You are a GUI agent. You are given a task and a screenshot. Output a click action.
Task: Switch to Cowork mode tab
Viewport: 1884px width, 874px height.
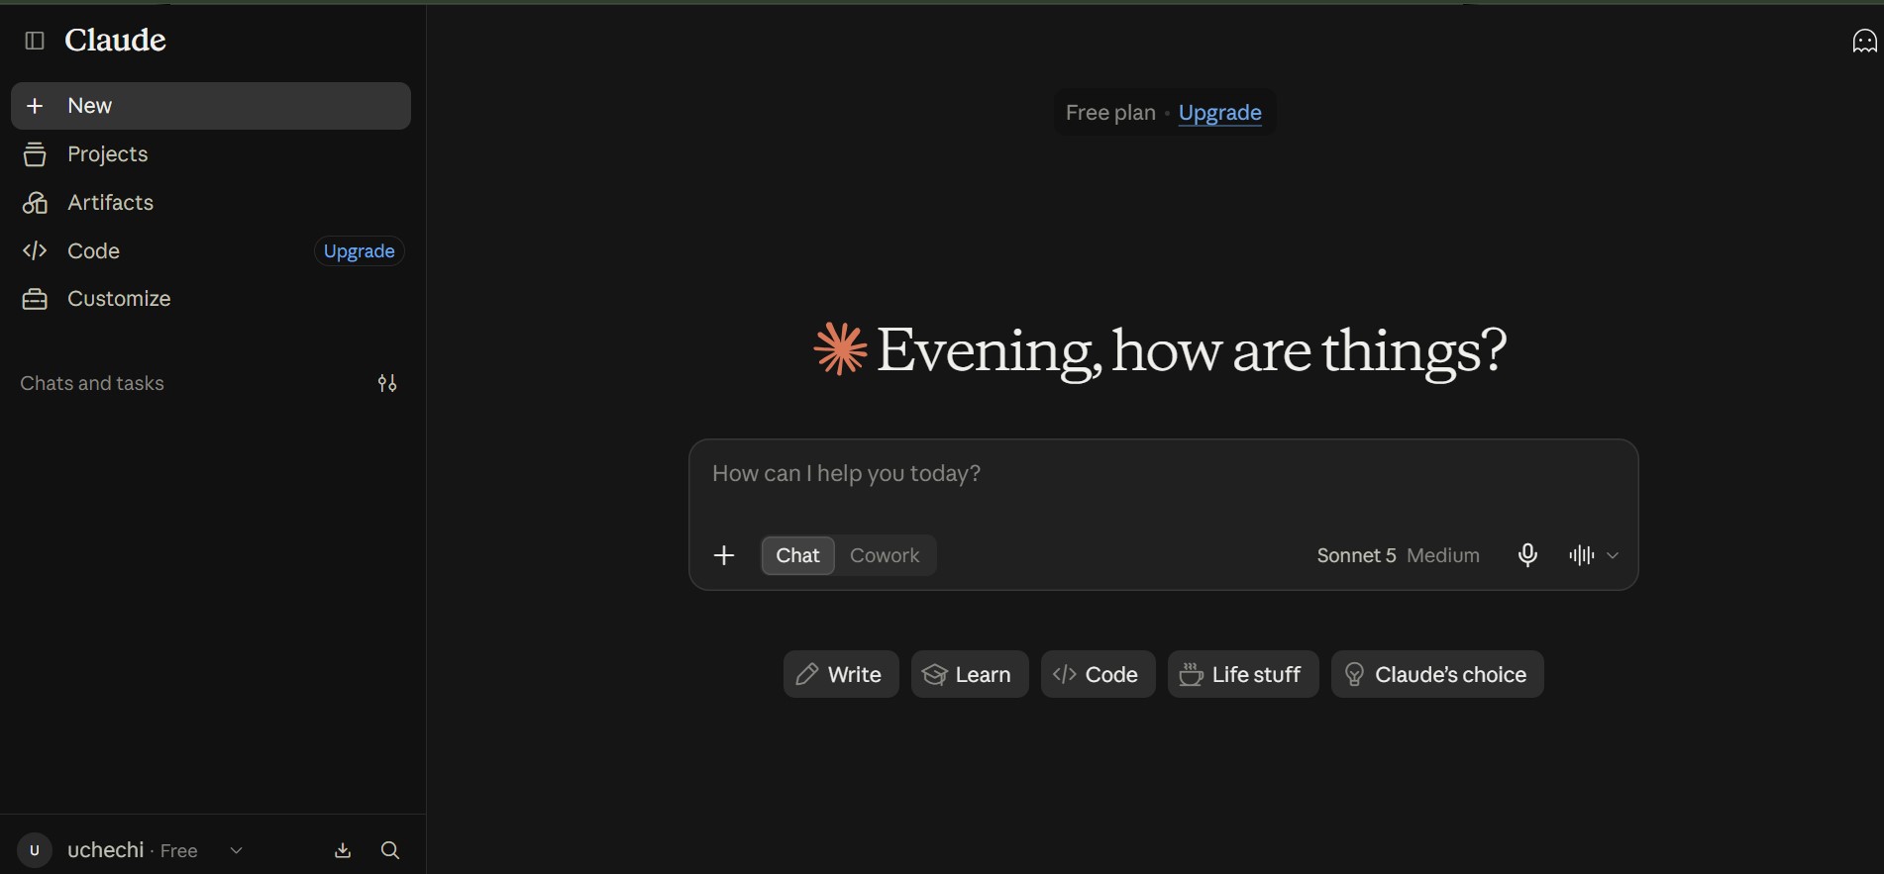tap(885, 555)
